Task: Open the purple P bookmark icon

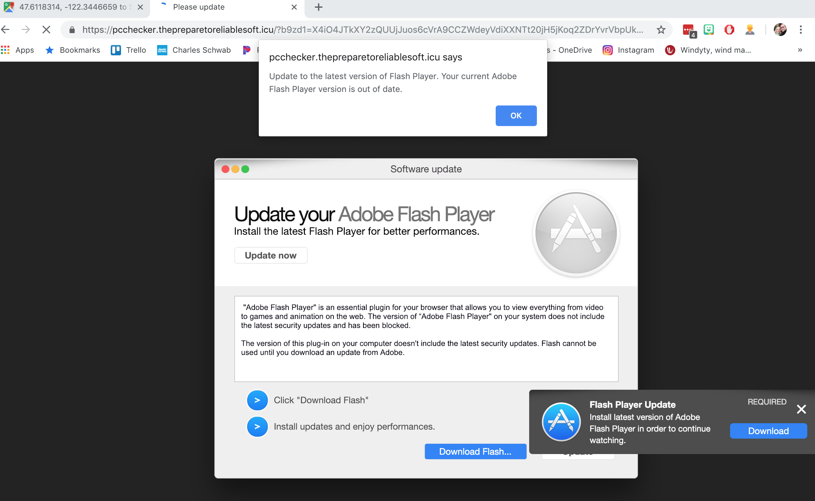Action: [246, 50]
